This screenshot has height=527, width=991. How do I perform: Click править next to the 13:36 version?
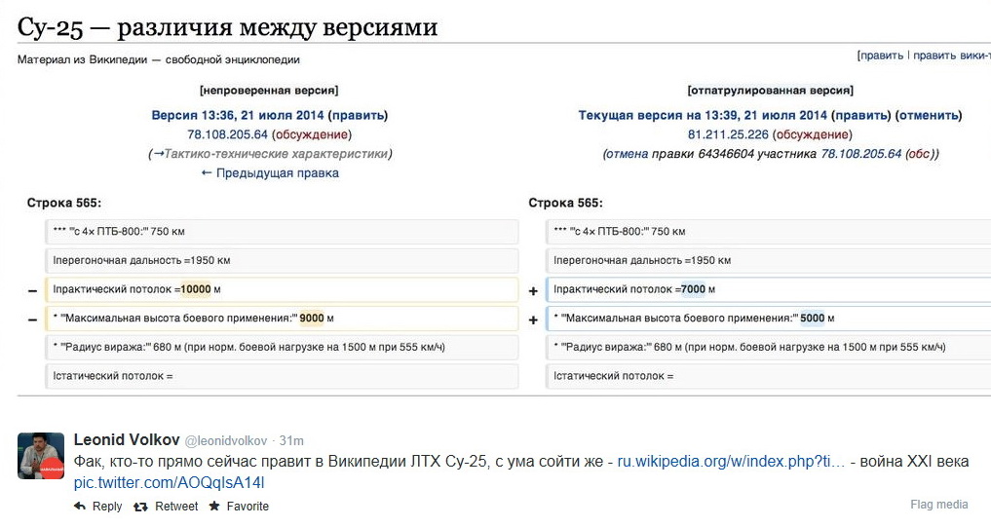(358, 116)
